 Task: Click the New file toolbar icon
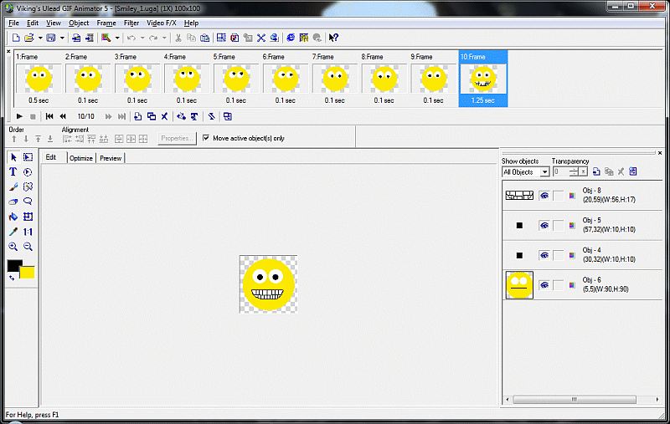pos(15,38)
